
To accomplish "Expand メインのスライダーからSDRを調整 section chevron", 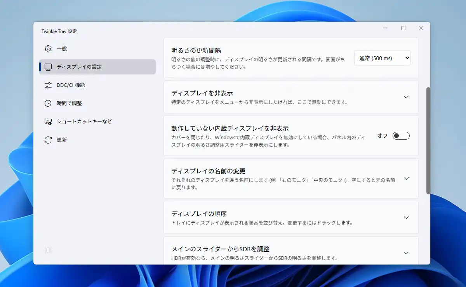I will tap(406, 253).
